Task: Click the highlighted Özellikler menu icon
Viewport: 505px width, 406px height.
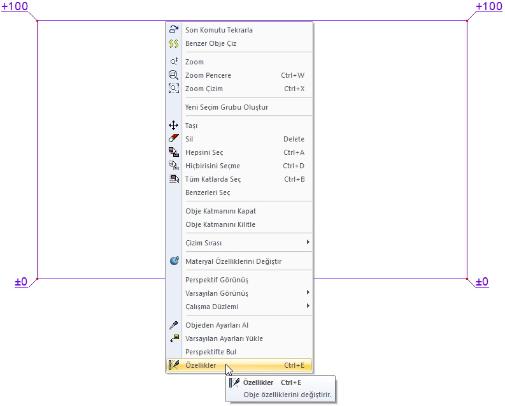Action: (x=174, y=365)
